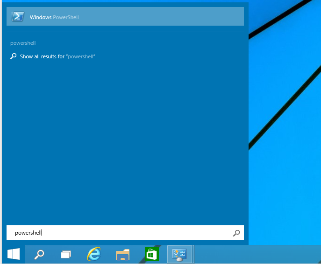Viewport: 321px width, 264px height.
Task: Click the PowerShell icon in the top result
Action: (18, 16)
